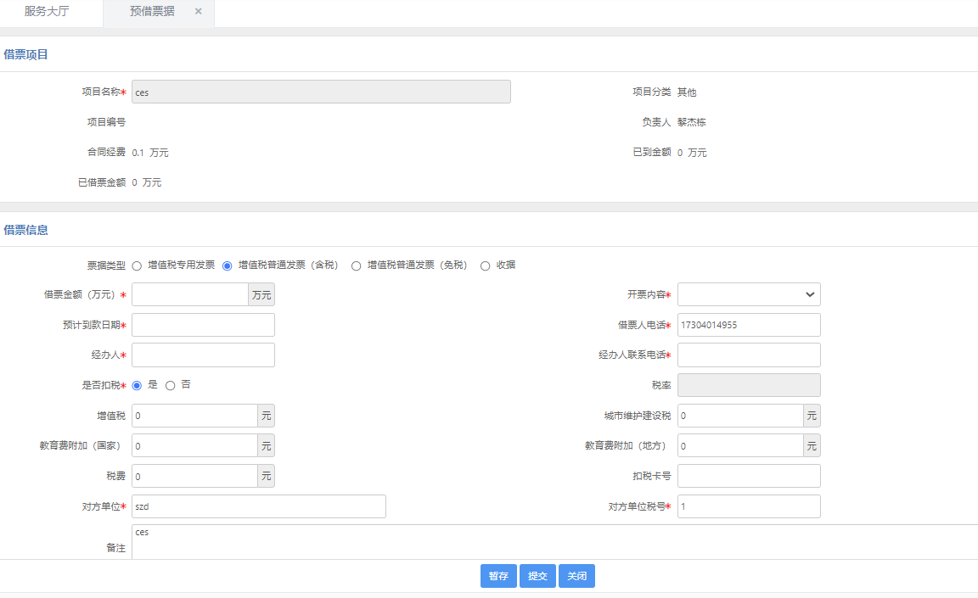Viewport: 978px width, 598px height.
Task: Click the 备注 text area
Action: pos(552,542)
